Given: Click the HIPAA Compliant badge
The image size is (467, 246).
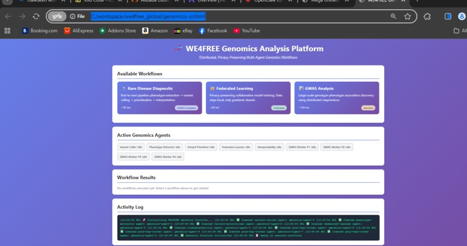Looking at the screenshot, I should point(187,108).
